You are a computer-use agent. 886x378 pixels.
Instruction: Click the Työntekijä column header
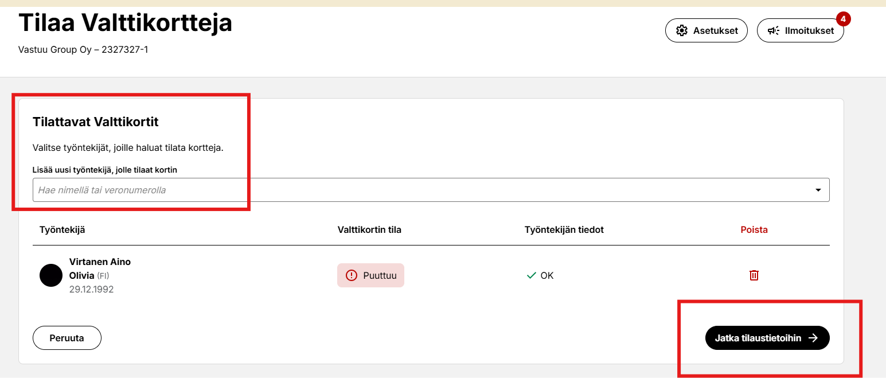[63, 229]
